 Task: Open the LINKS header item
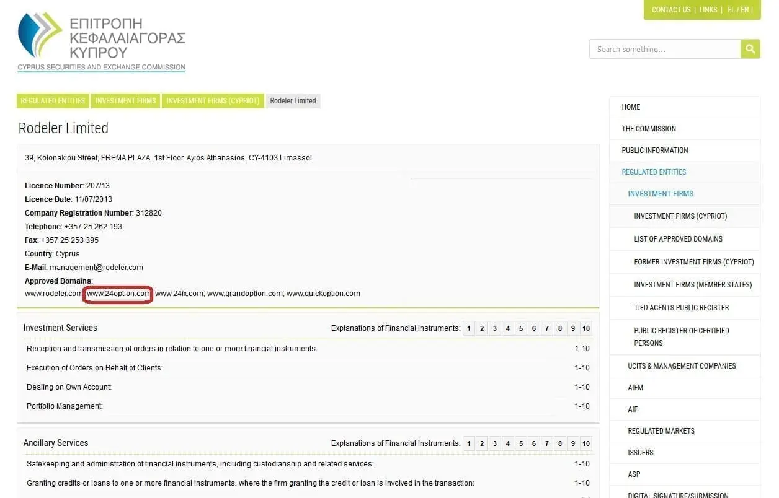pos(708,10)
